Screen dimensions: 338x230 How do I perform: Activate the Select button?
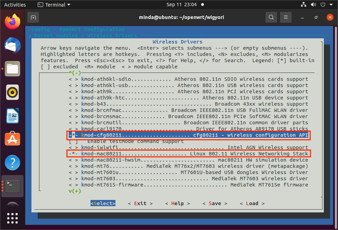coord(103,203)
